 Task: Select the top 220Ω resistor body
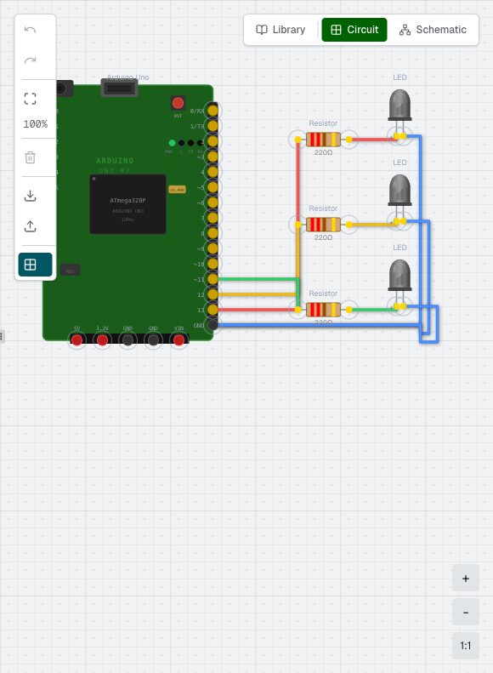(x=323, y=140)
